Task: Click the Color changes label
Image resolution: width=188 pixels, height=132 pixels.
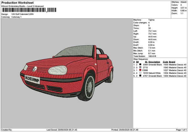Action: coord(140,23)
